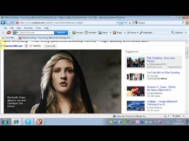Expand the zoom level dropdown arrow
Screen dimensions: 189x141
click(x=184, y=116)
